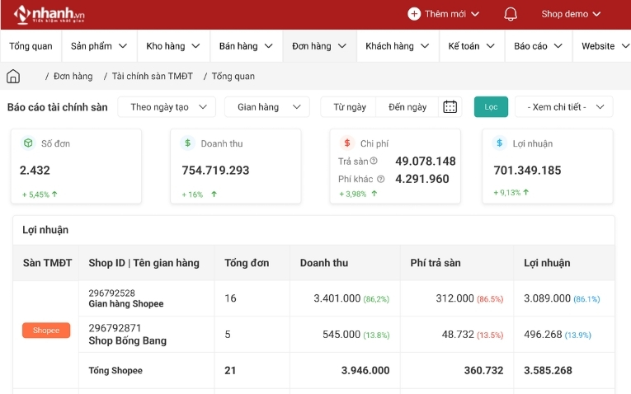Select the Tổng quan navigation tab
The height and width of the screenshot is (394, 631).
[x=31, y=46]
